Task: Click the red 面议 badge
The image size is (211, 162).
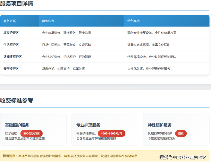Action: coord(181,133)
